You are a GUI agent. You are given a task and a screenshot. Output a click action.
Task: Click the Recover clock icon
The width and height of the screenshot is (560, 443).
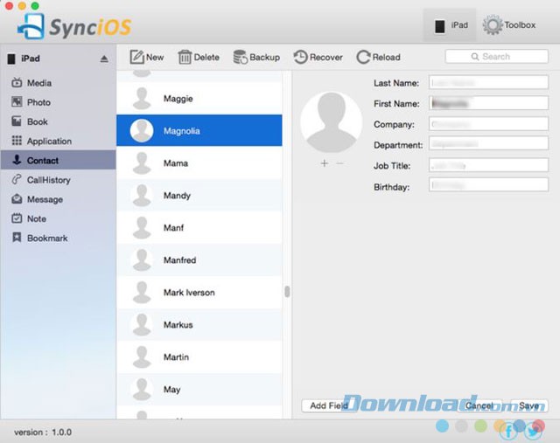300,57
